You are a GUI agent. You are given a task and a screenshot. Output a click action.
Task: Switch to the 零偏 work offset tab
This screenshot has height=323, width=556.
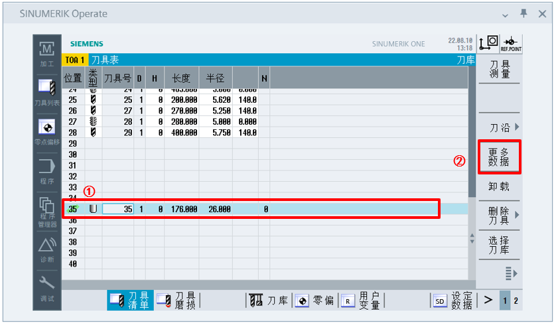click(x=314, y=300)
